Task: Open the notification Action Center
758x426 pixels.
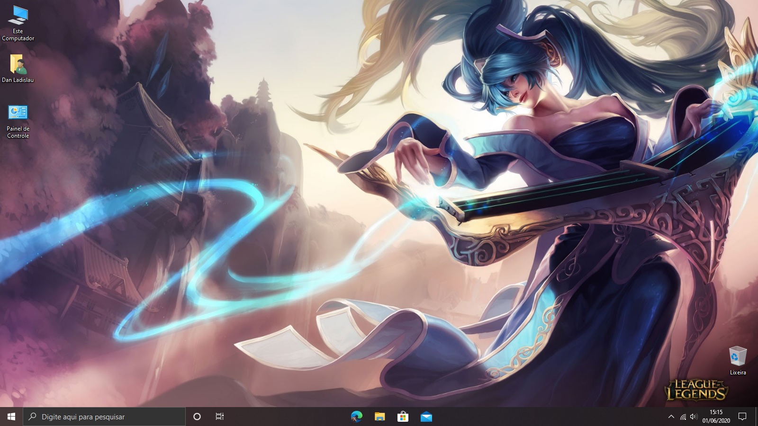Action: [742, 417]
